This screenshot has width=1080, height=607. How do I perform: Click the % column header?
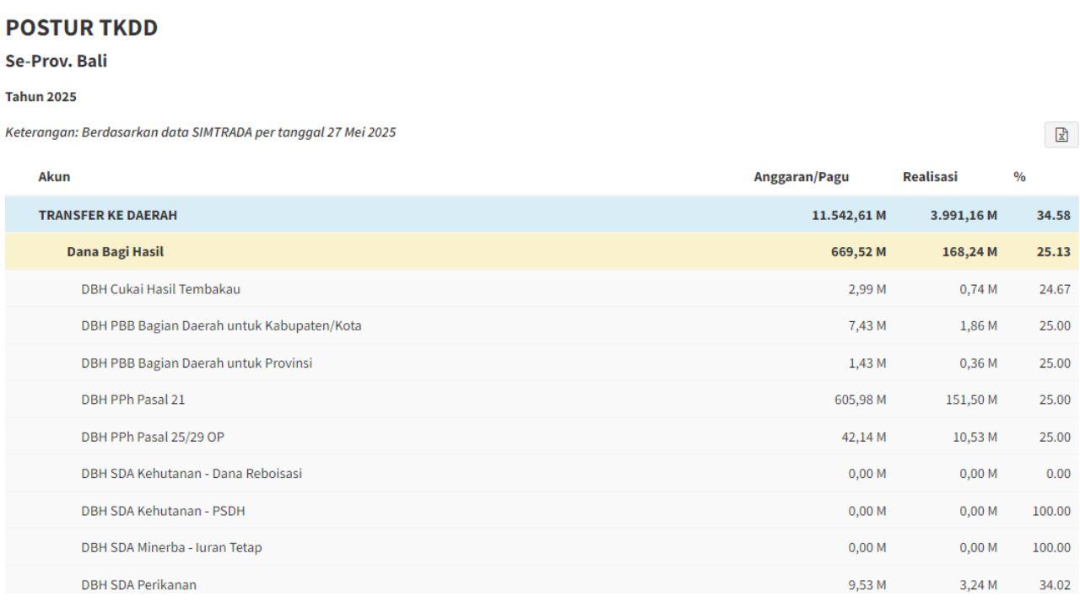pos(1019,177)
